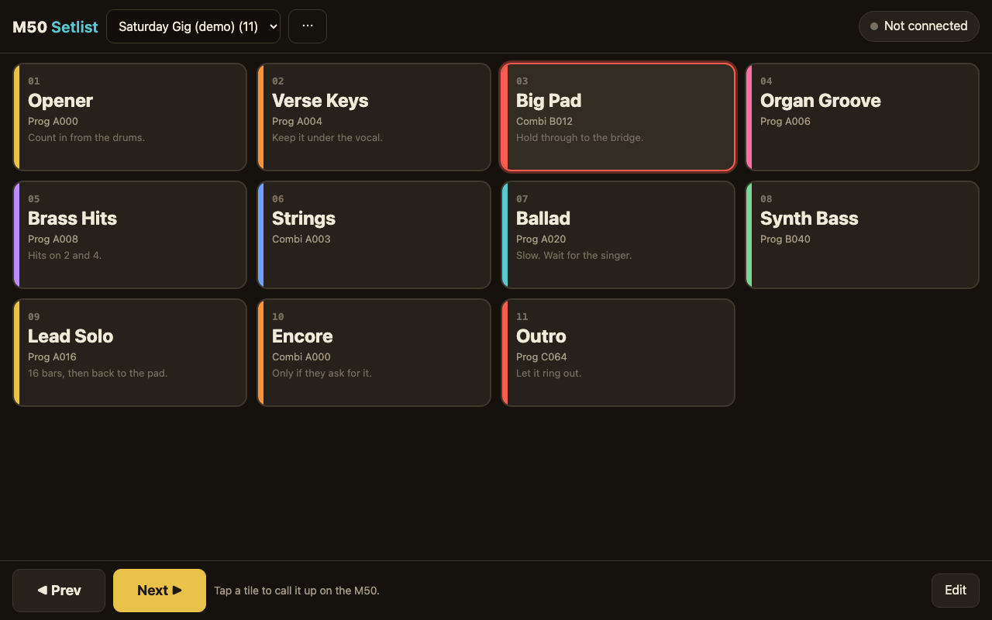992x620 pixels.
Task: Select the Opener tile
Action: 129,117
